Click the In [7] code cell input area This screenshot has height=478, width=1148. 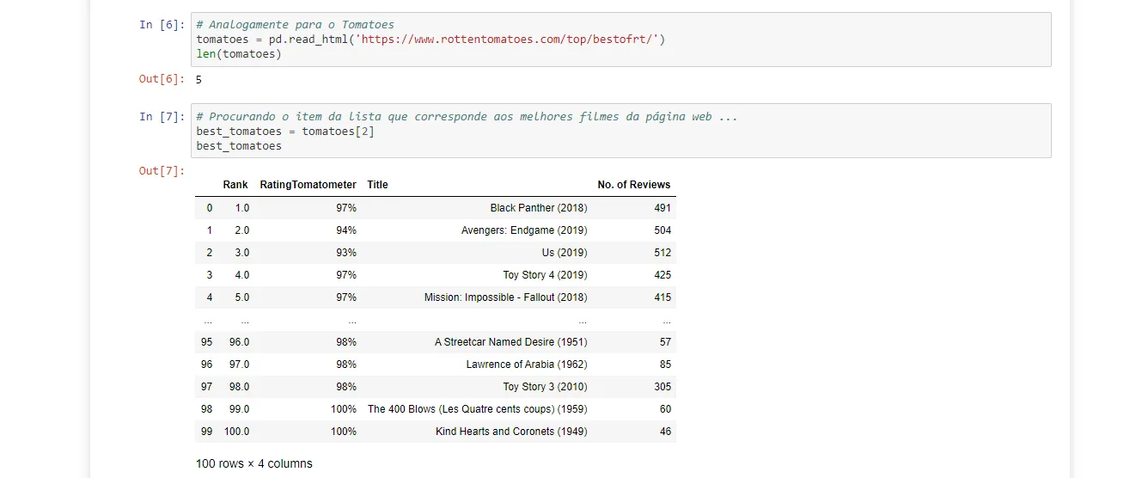tap(622, 131)
